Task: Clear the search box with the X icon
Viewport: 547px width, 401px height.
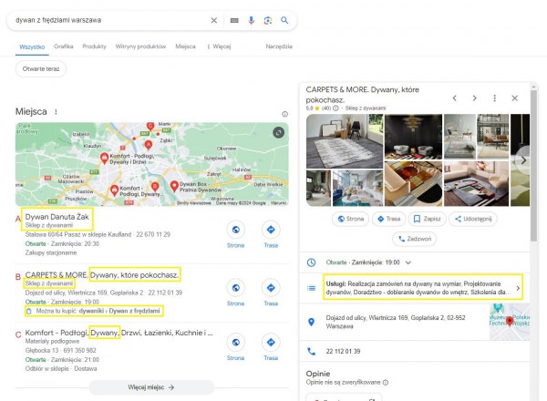Action: tap(214, 21)
